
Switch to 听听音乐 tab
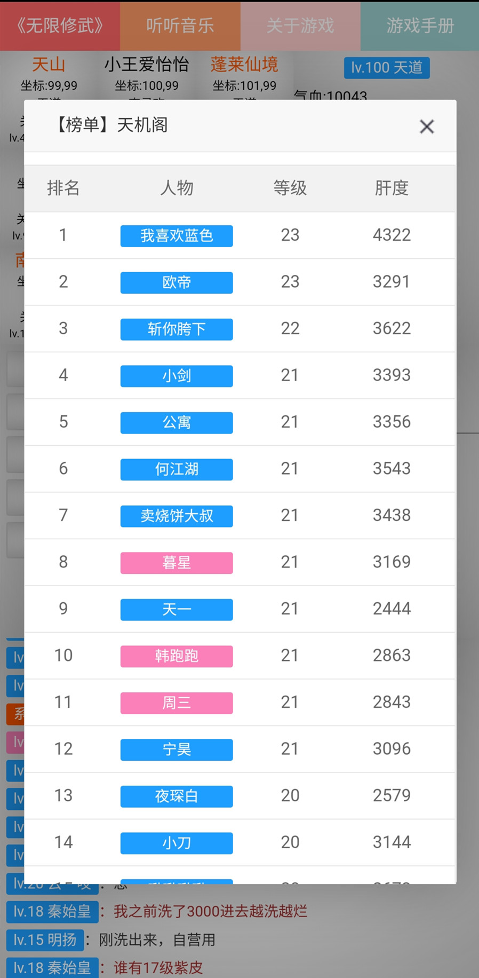point(180,26)
